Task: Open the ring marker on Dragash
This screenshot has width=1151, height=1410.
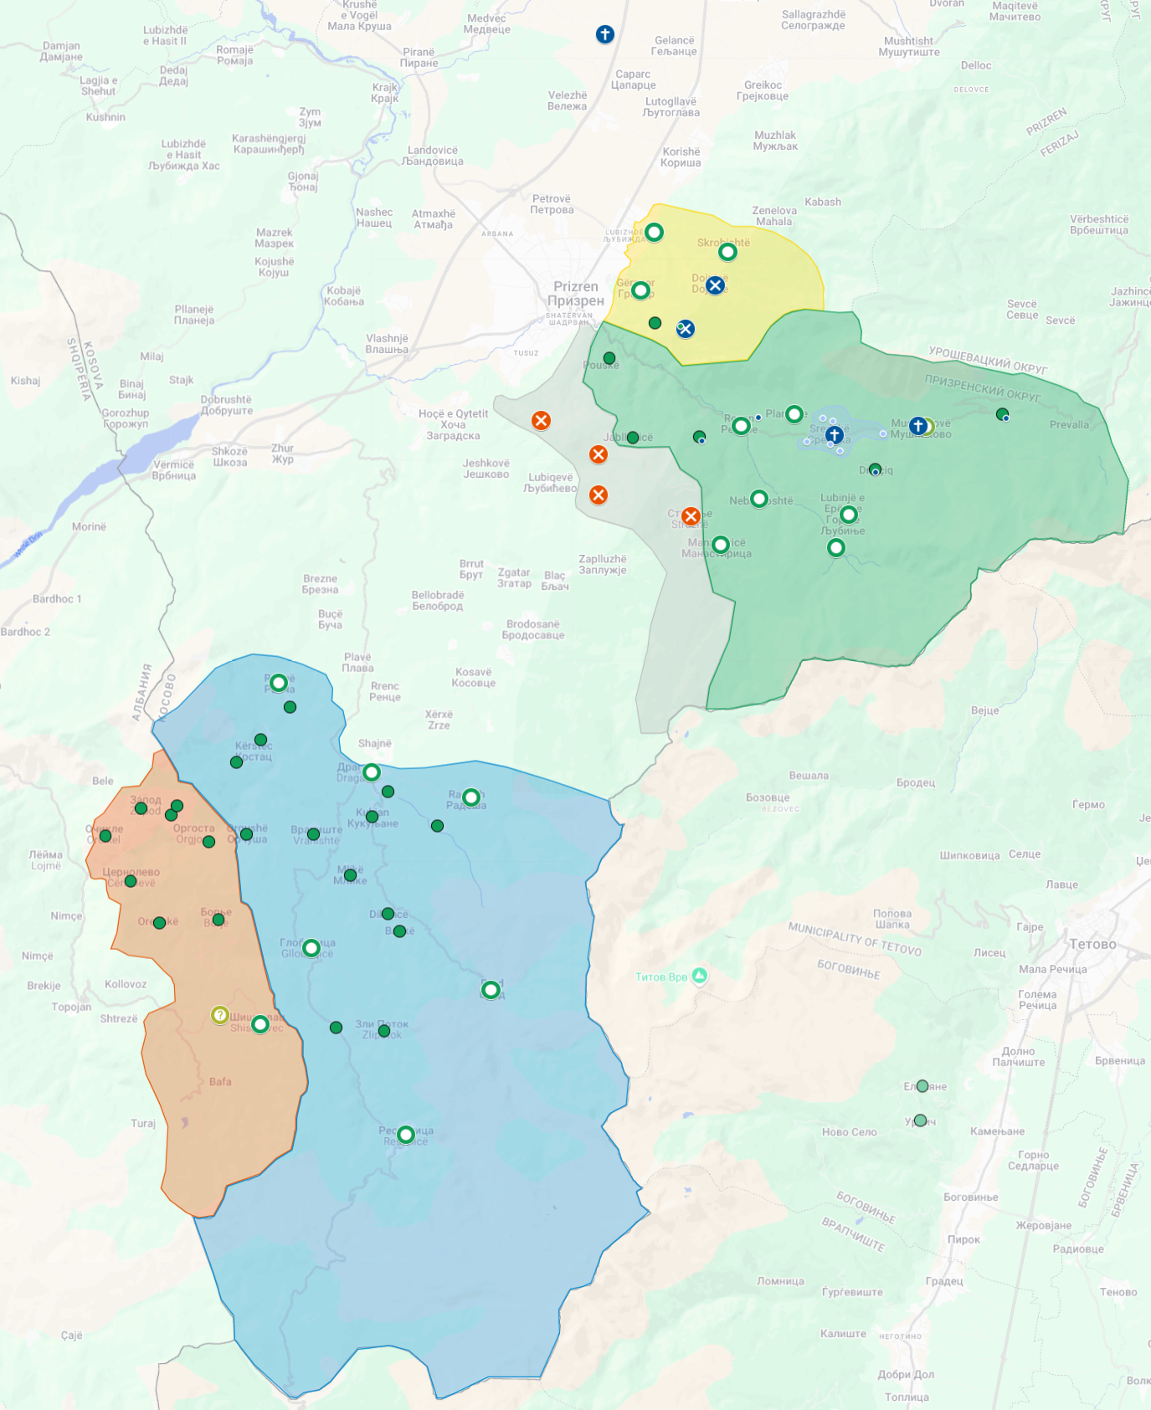Action: pyautogui.click(x=372, y=772)
